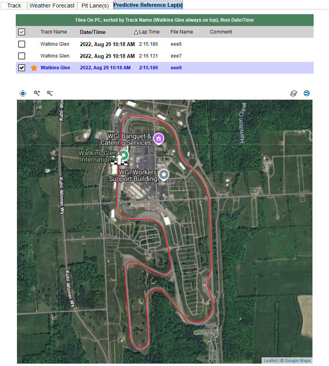Open the map layers icon

(x=294, y=93)
